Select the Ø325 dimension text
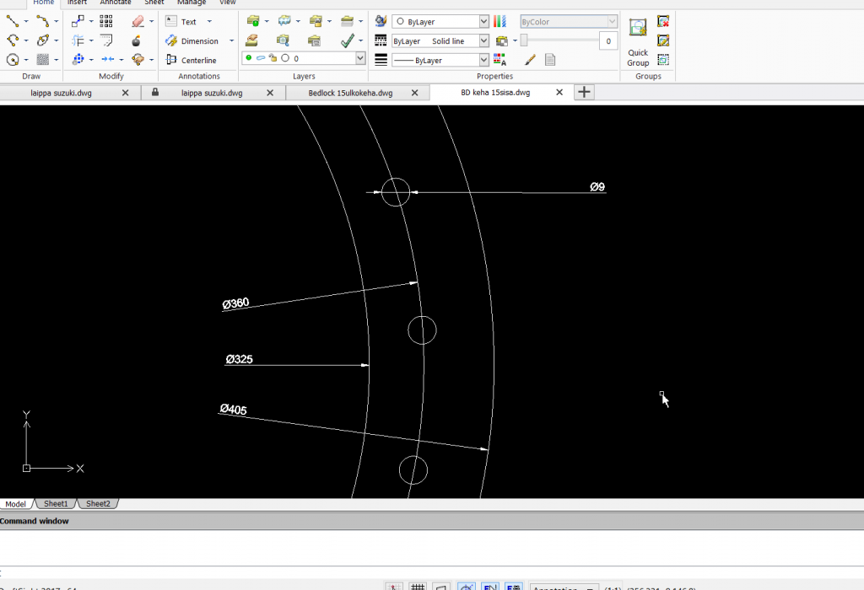The height and width of the screenshot is (590, 864). [239, 359]
